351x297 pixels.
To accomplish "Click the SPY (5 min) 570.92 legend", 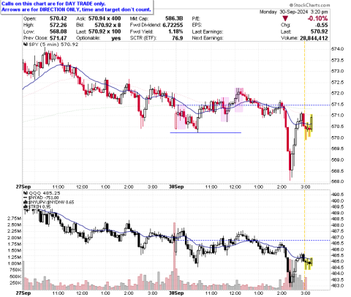I will (53, 45).
